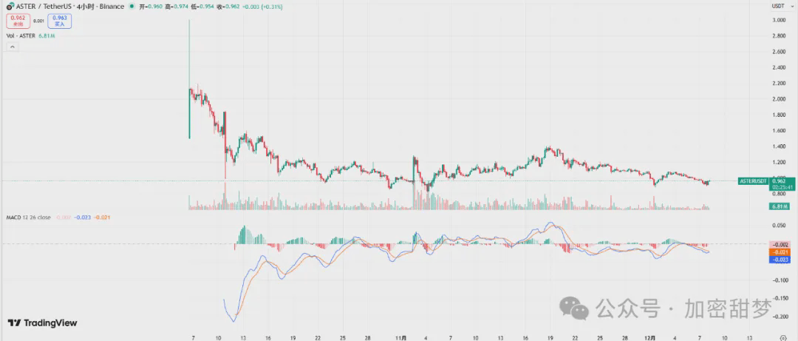Click the green market status dot

(132, 7)
